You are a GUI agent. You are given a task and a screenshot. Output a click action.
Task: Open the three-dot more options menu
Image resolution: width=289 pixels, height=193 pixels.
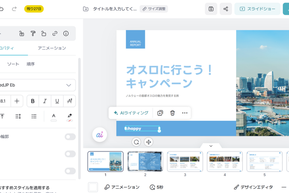(185, 113)
